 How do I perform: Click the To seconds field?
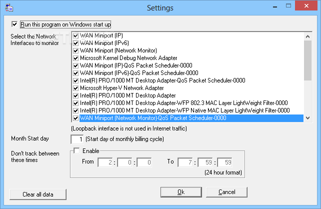[x=224, y=162]
